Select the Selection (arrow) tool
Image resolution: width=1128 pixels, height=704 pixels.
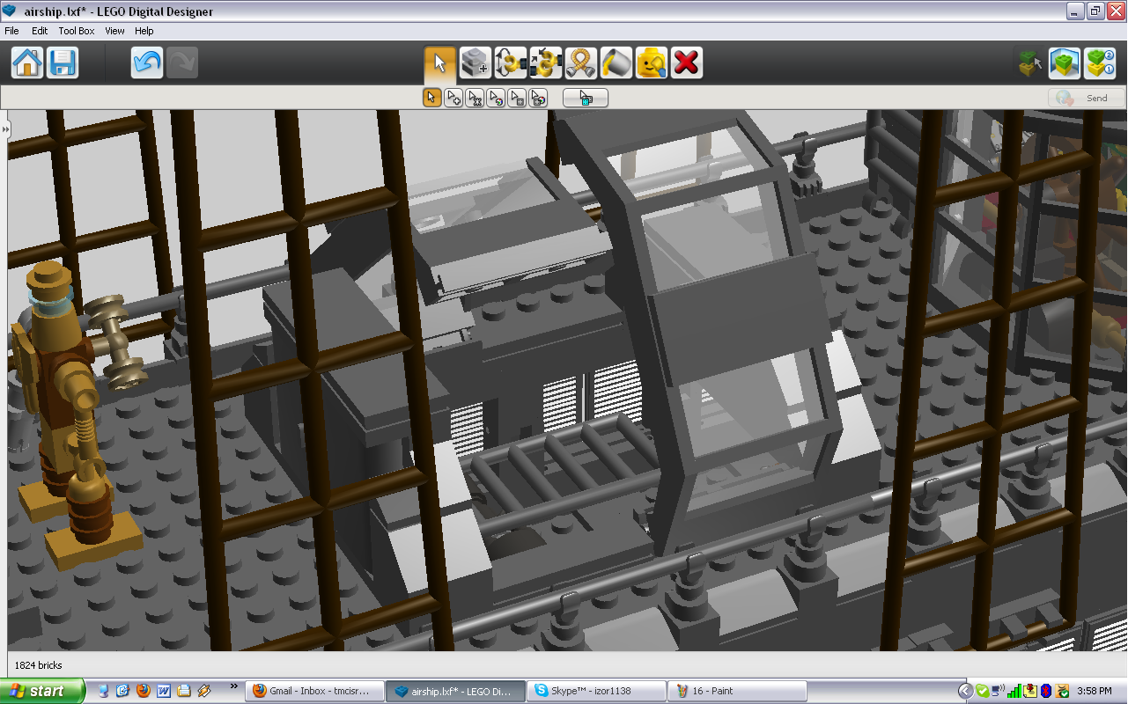[x=440, y=63]
